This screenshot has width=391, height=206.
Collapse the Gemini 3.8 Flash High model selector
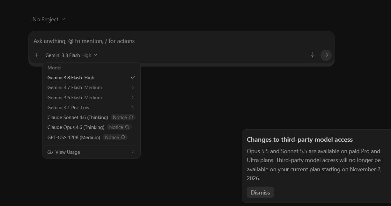(x=71, y=55)
